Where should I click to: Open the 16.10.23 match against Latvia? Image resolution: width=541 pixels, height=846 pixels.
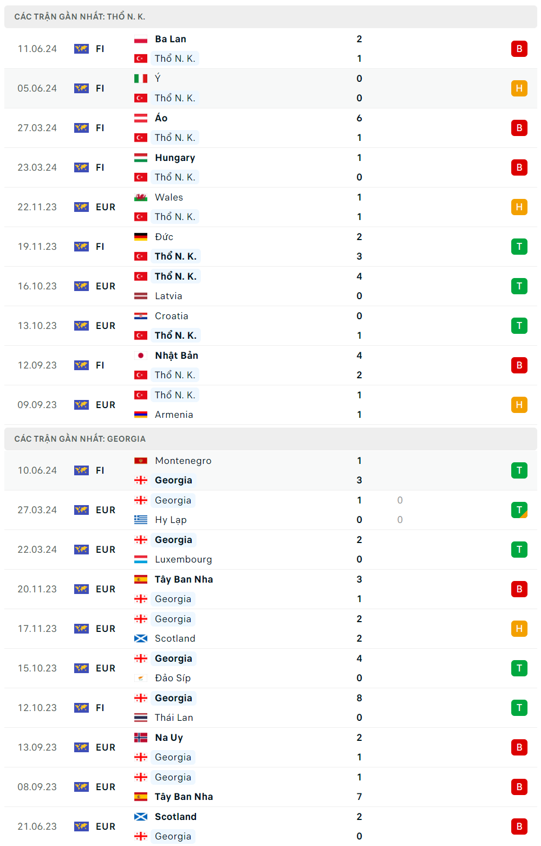pos(271,286)
